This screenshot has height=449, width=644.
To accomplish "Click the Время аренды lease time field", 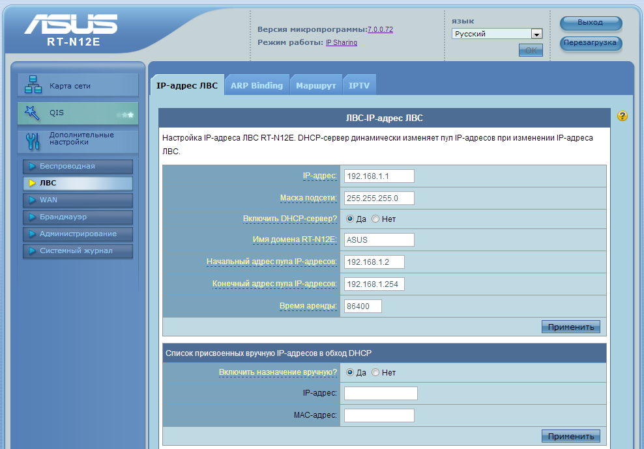I will point(362,306).
